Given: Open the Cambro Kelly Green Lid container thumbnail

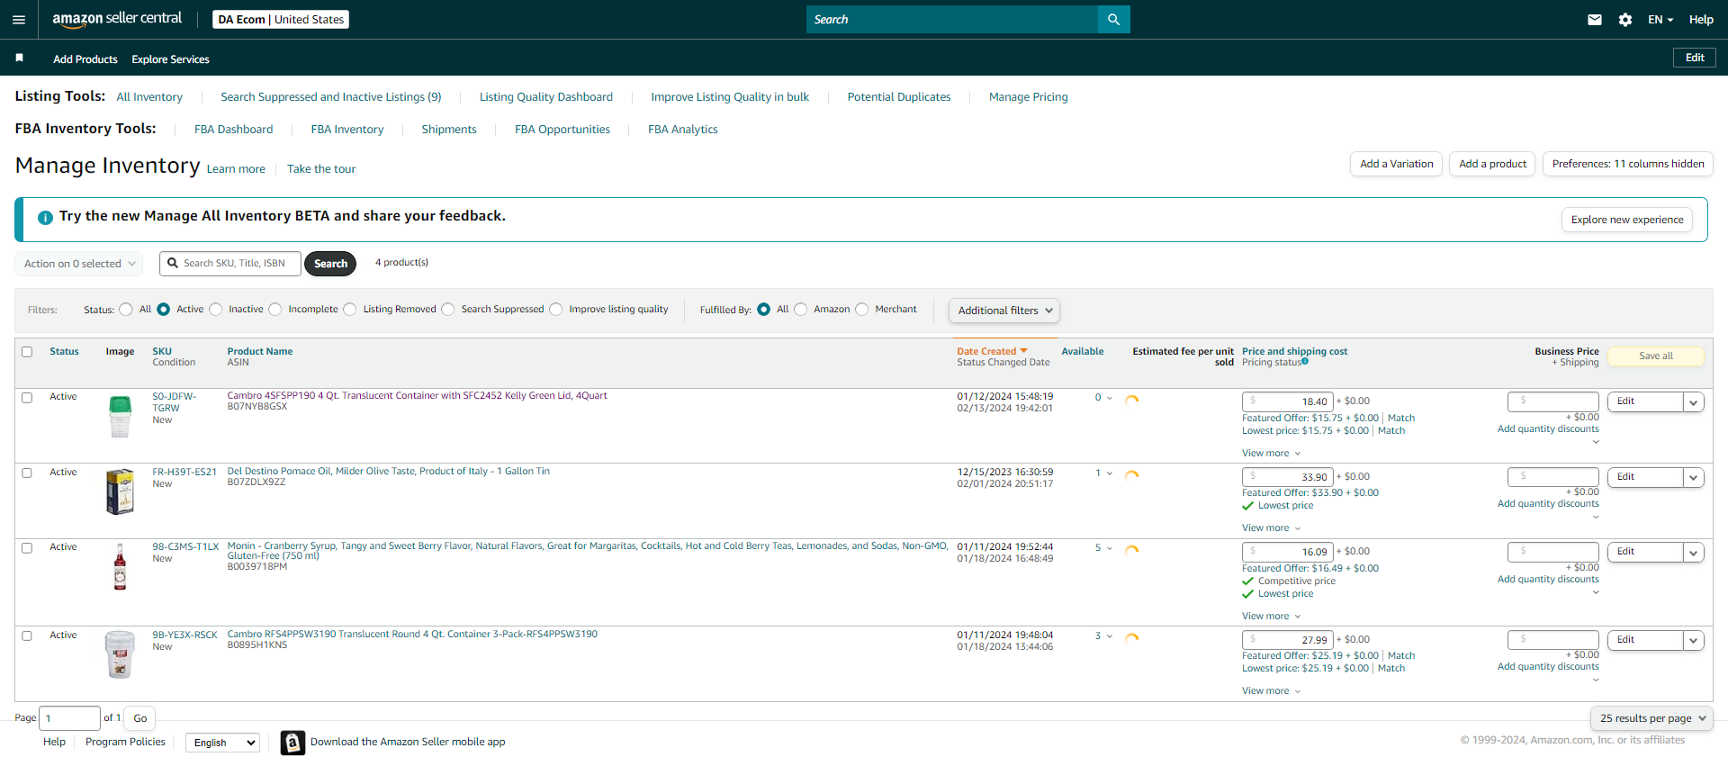Looking at the screenshot, I should pos(120,417).
